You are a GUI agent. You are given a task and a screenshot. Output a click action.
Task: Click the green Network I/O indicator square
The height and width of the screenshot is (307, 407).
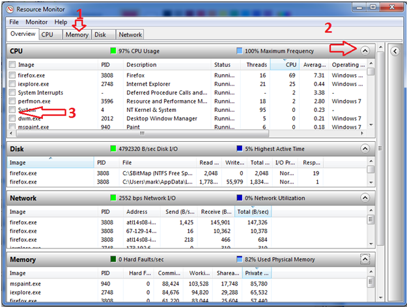[113, 198]
